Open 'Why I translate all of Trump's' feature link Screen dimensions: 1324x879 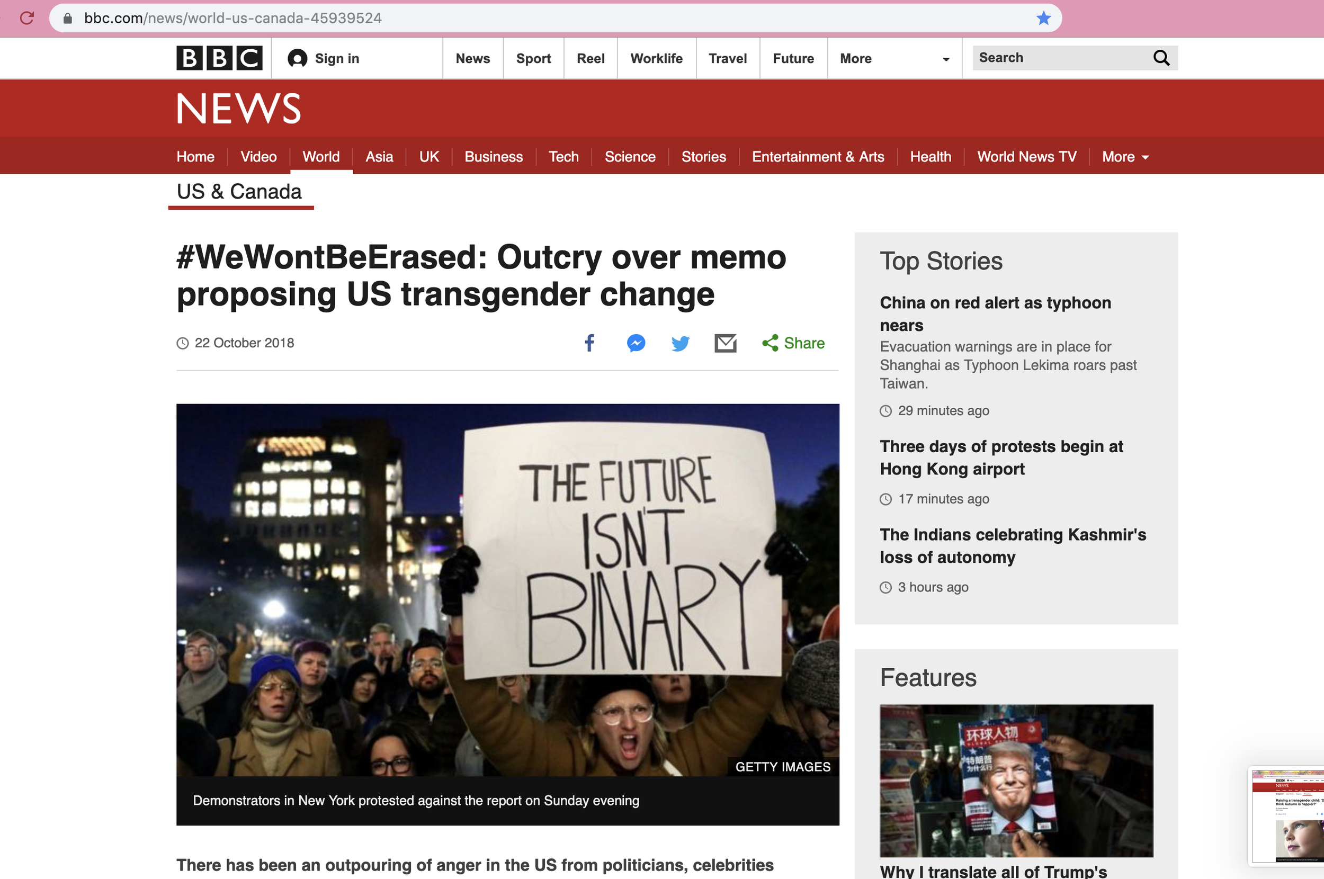point(994,871)
